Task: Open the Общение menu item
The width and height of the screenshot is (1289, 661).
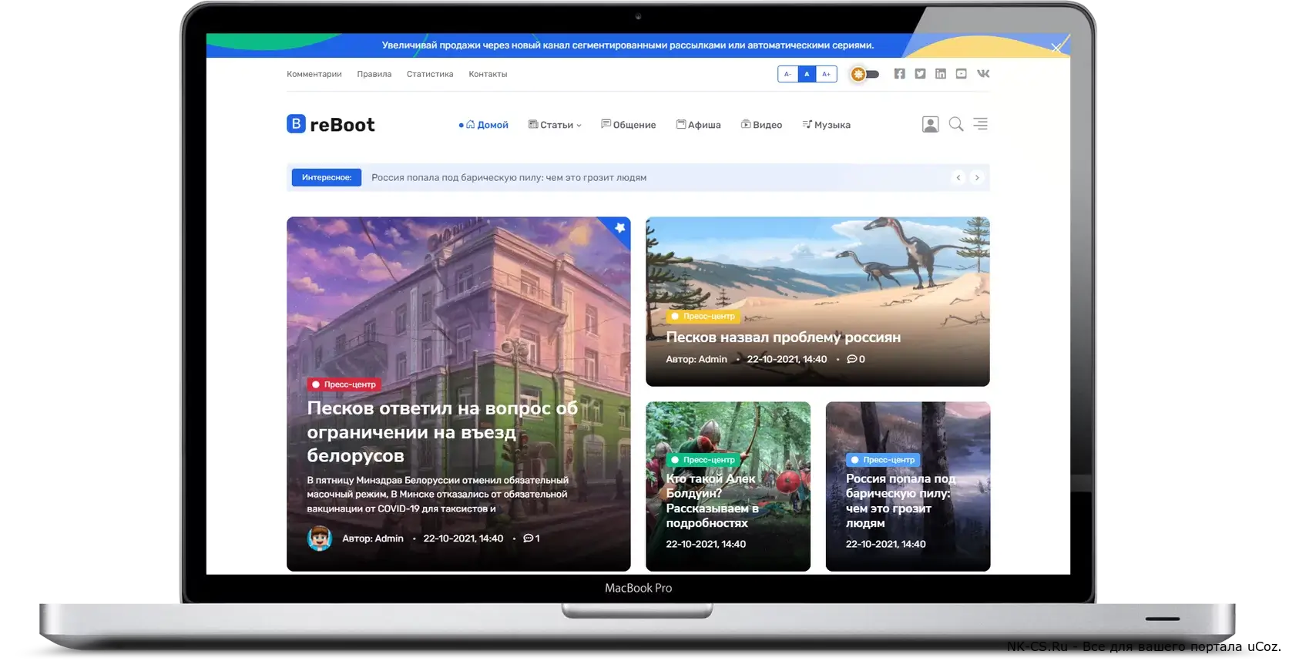Action: [629, 125]
